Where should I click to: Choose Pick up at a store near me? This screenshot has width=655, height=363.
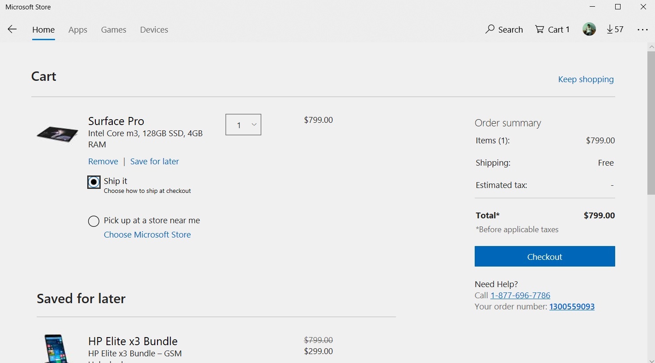[x=94, y=221]
